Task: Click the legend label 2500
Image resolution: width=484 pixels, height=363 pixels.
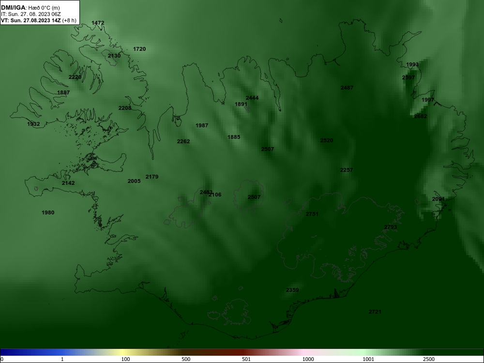Action: point(429,359)
